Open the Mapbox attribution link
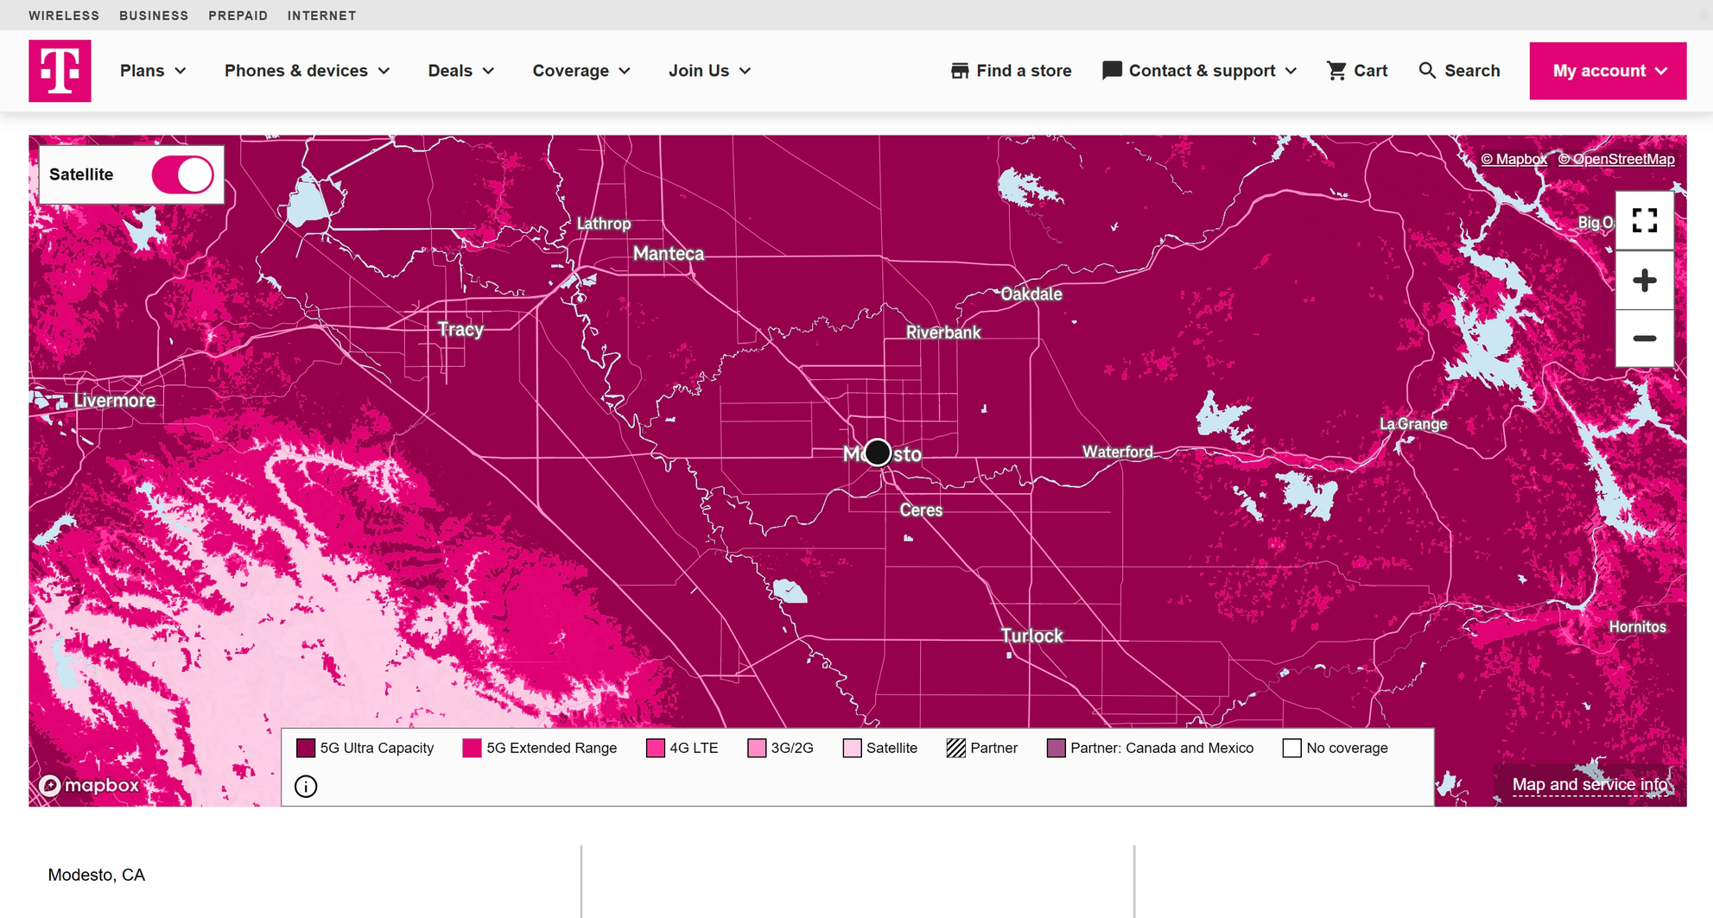1713x918 pixels. [x=1513, y=159]
